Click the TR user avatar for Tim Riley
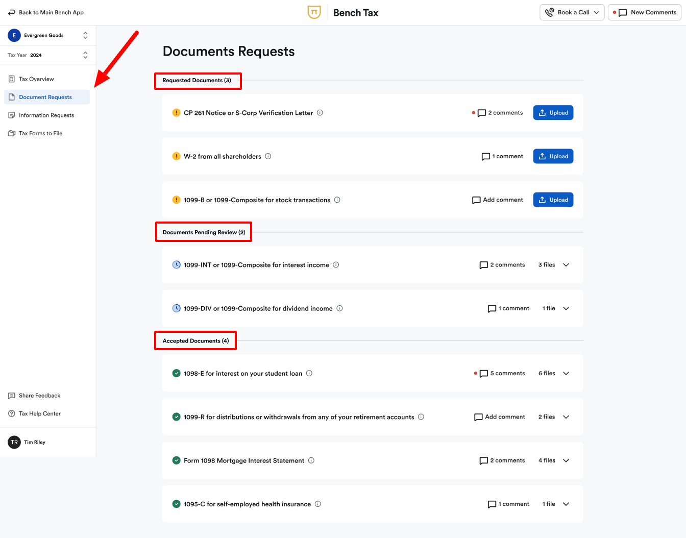 coord(14,442)
